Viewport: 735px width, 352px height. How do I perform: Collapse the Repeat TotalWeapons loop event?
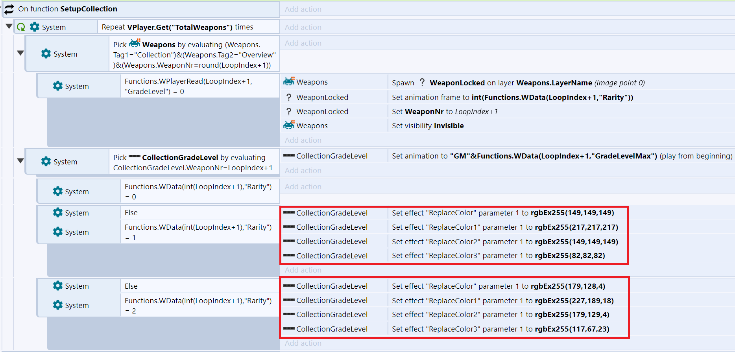[9, 26]
